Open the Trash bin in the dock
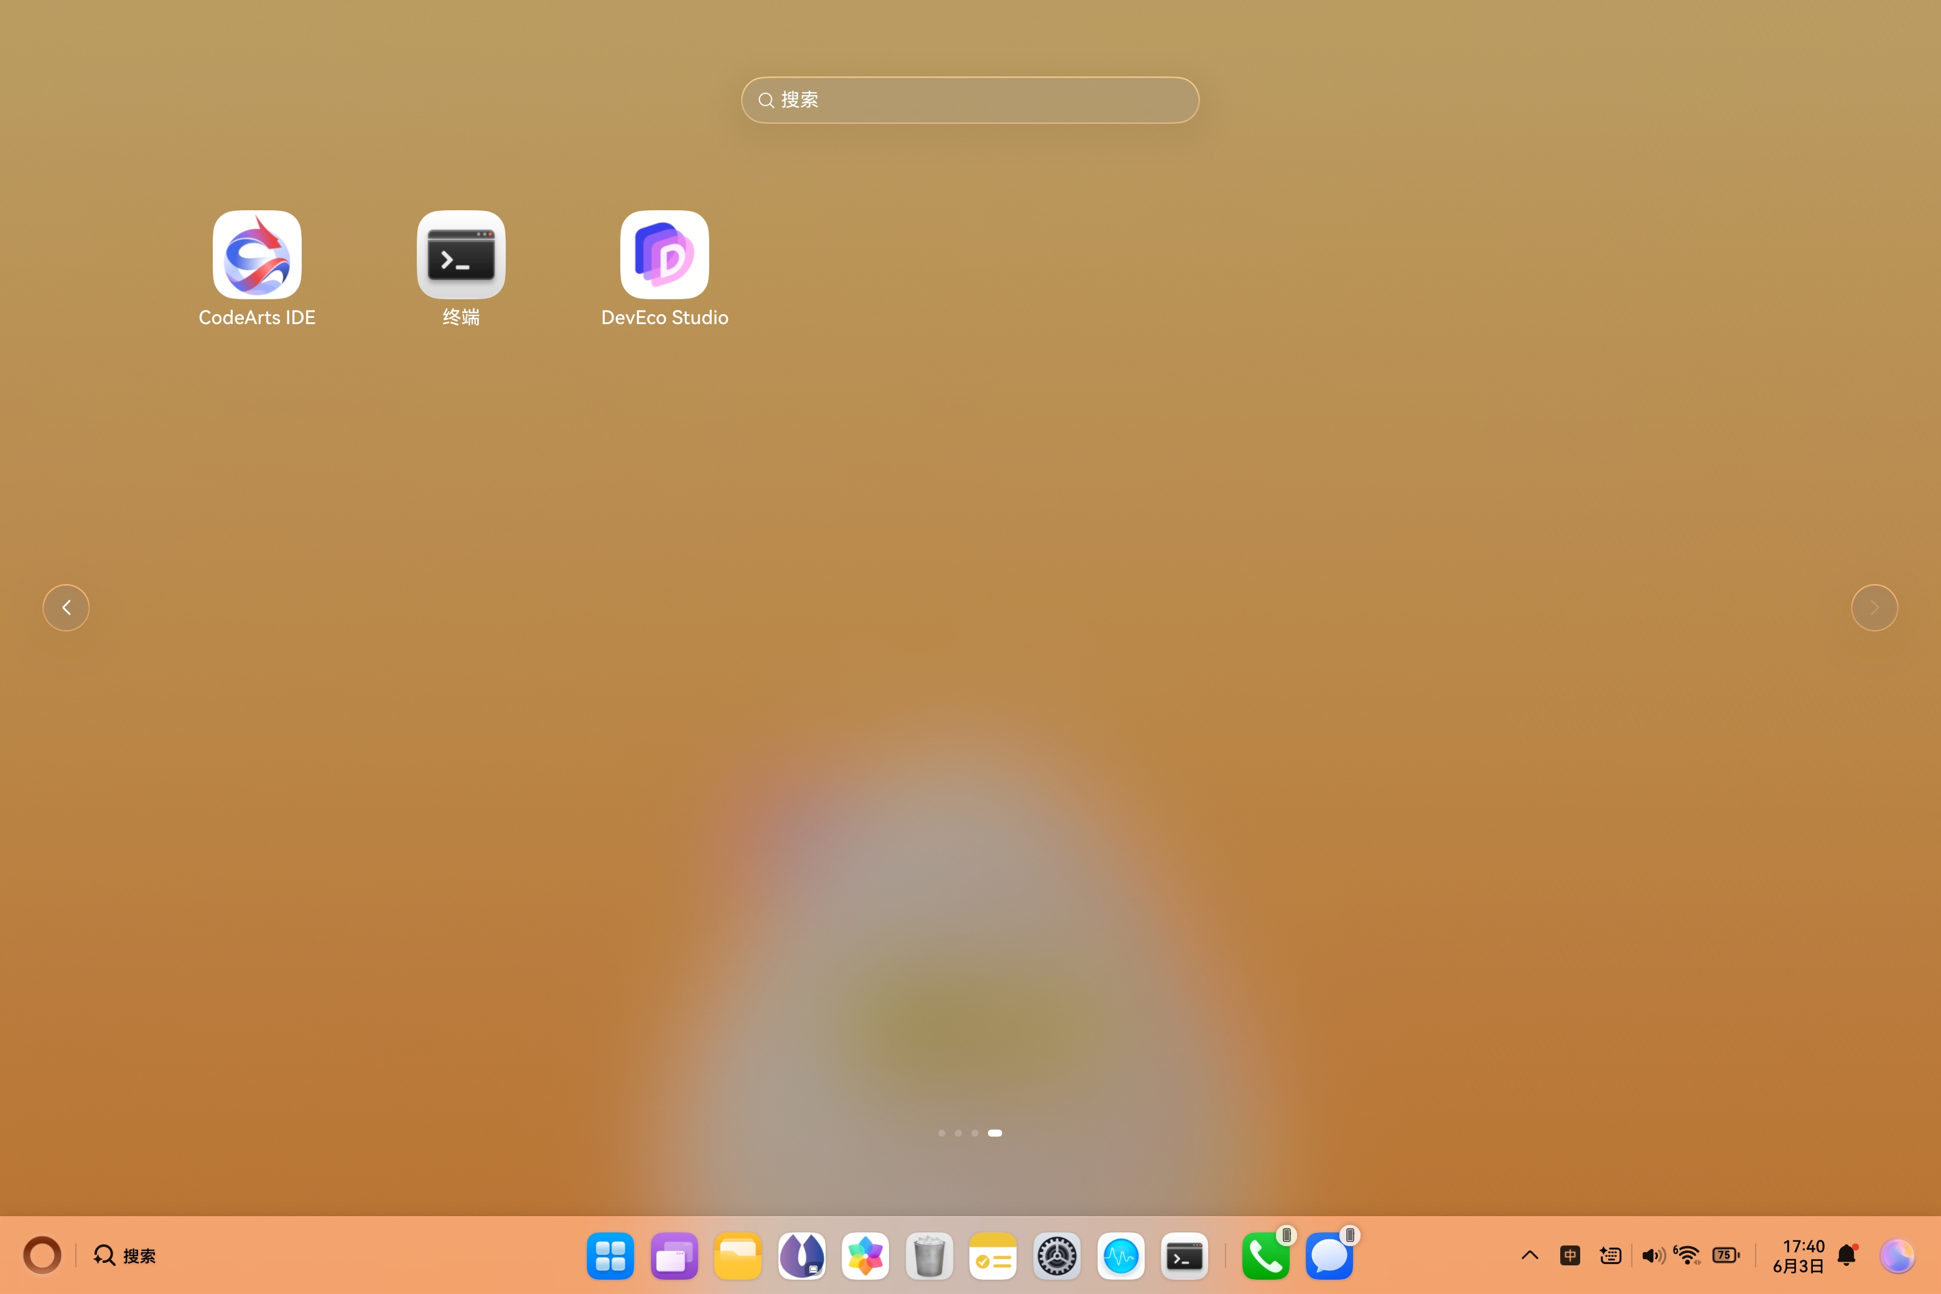 928,1256
